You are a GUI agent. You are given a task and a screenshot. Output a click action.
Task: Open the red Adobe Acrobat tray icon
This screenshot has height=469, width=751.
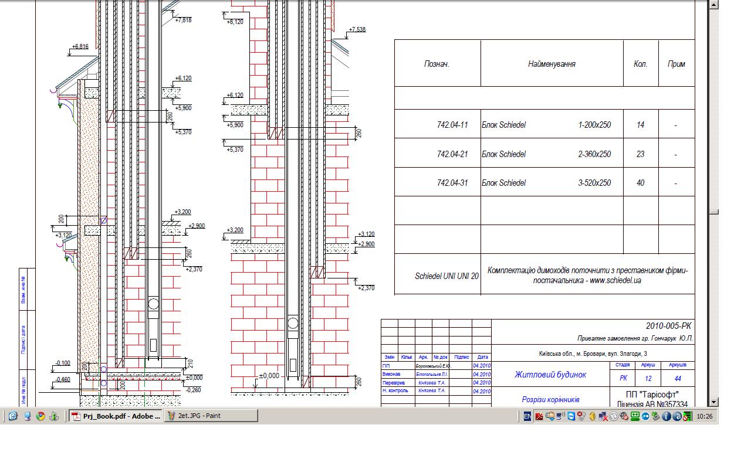(x=539, y=416)
